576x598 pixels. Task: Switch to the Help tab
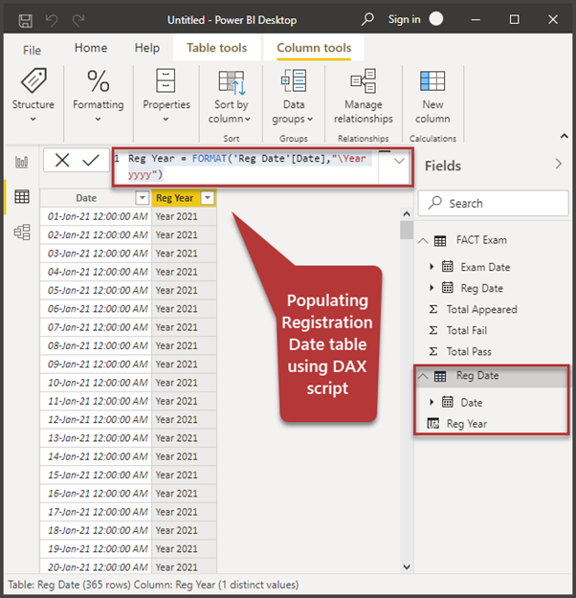click(146, 48)
